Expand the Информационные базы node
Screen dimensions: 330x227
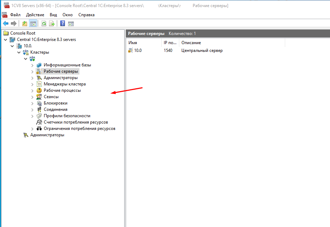pyautogui.click(x=32, y=65)
